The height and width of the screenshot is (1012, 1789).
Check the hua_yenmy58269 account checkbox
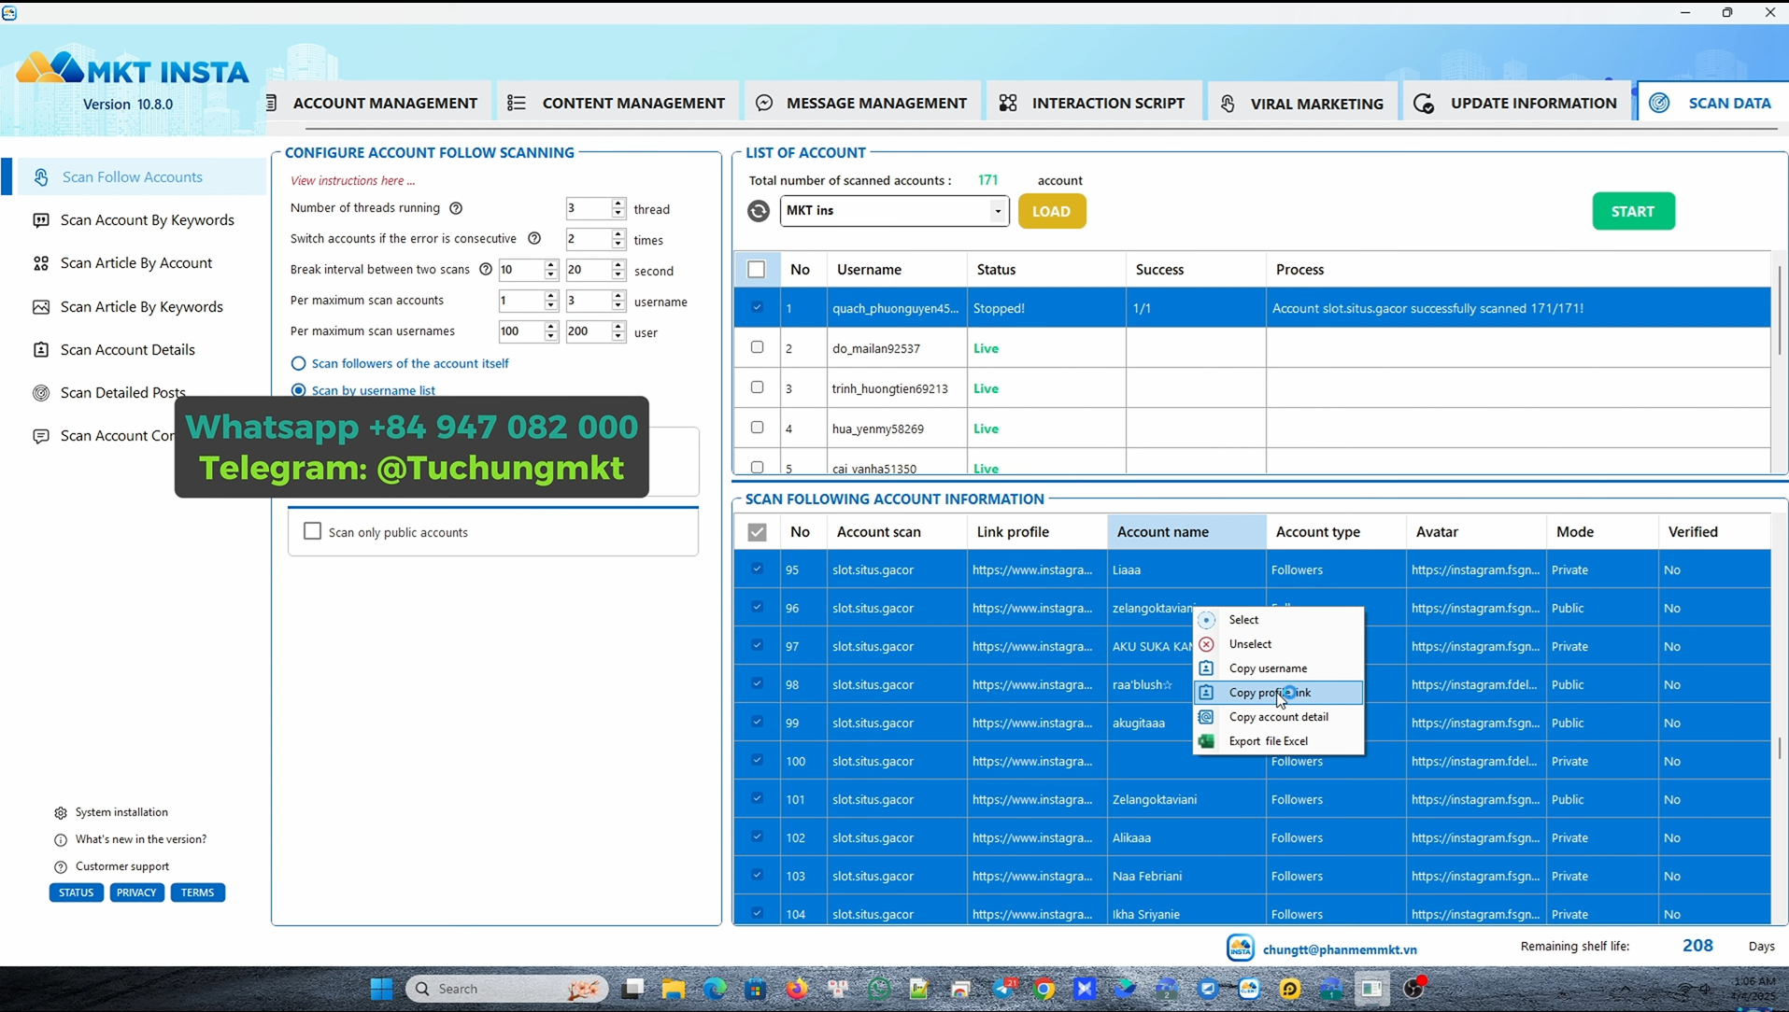click(x=757, y=428)
